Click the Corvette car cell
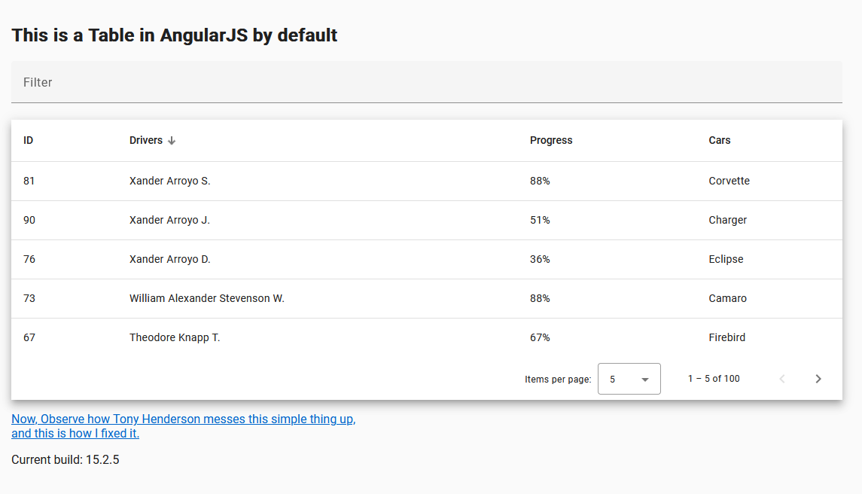This screenshot has height=494, width=862. [x=729, y=181]
